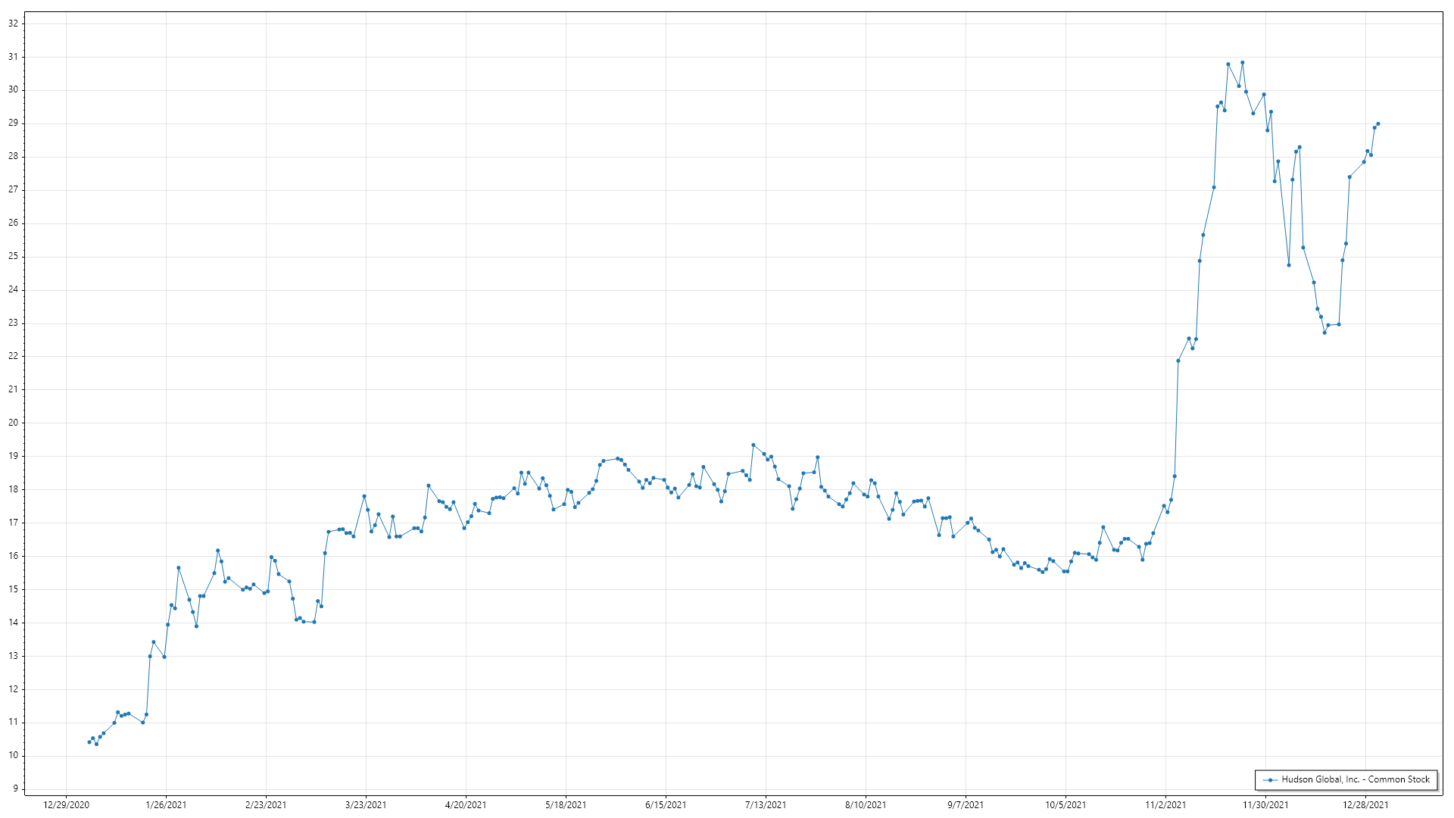Click the 32 label on y-axis
The image size is (1454, 818).
coord(13,23)
